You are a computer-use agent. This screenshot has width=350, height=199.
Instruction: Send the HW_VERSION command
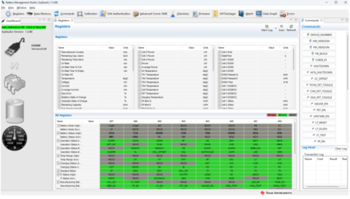tap(319, 41)
